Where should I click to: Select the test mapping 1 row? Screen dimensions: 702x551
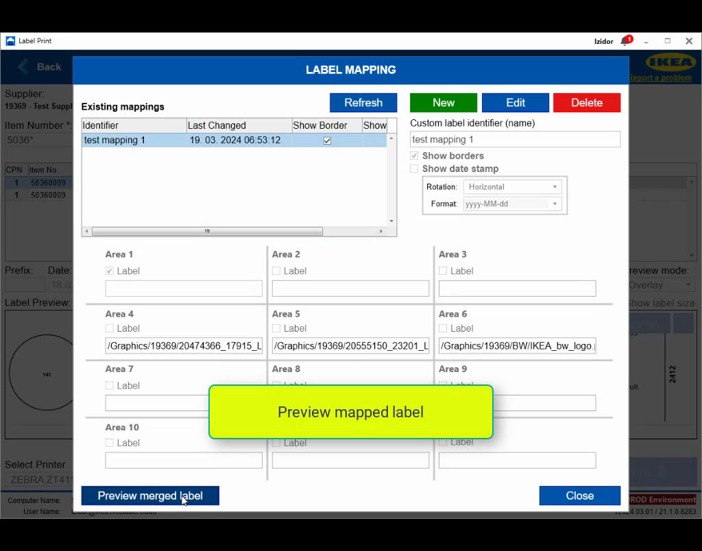click(234, 140)
